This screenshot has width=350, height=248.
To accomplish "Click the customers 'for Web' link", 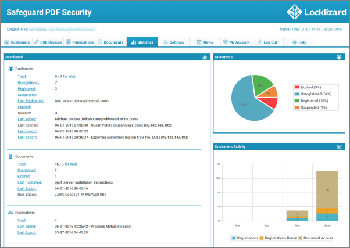I will tap(69, 77).
